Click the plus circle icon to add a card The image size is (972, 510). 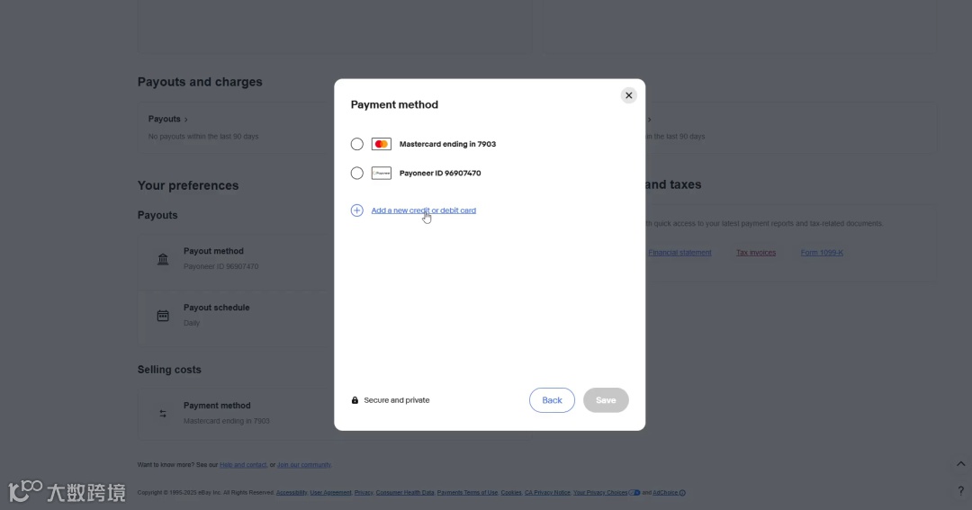tap(356, 210)
